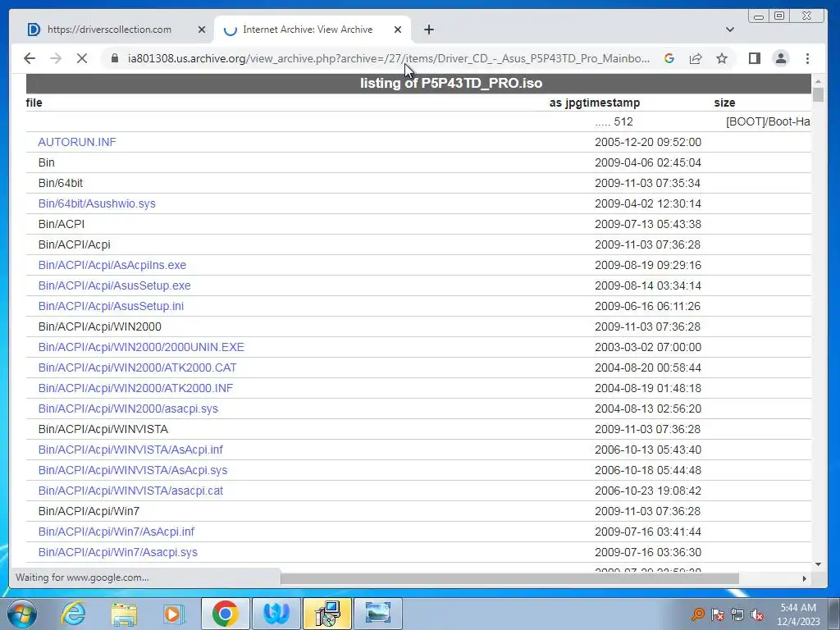Bookmark this page with the star

tap(722, 58)
